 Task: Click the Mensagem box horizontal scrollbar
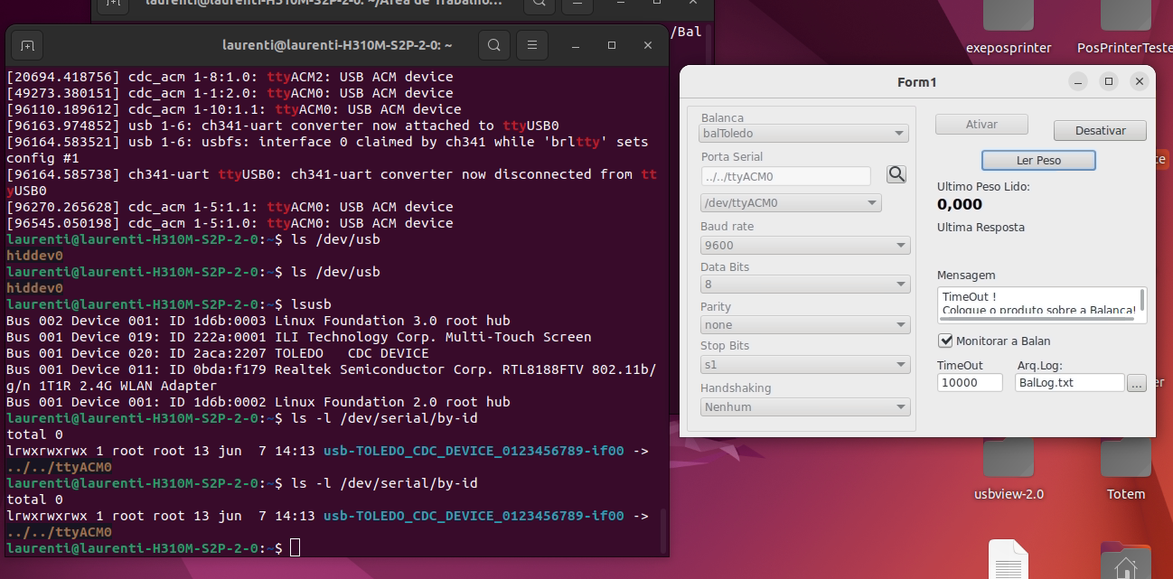click(1038, 318)
